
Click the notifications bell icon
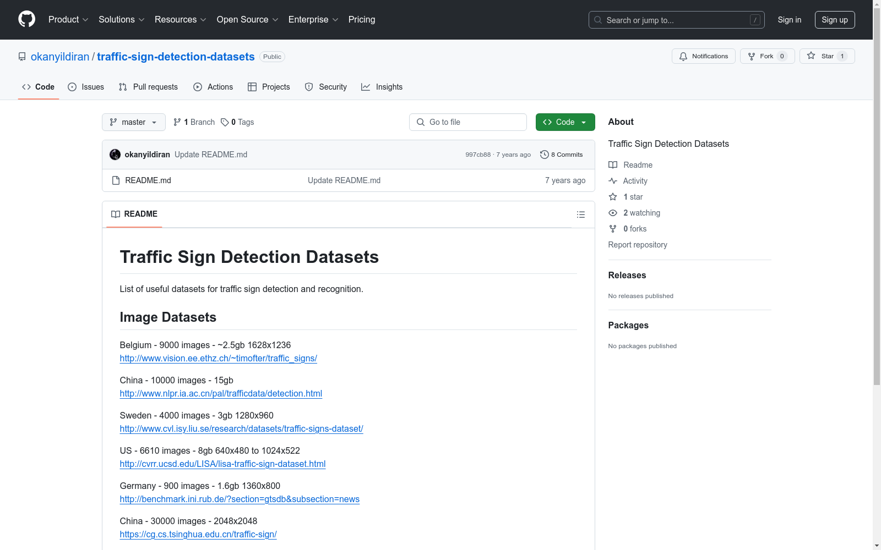click(x=683, y=56)
